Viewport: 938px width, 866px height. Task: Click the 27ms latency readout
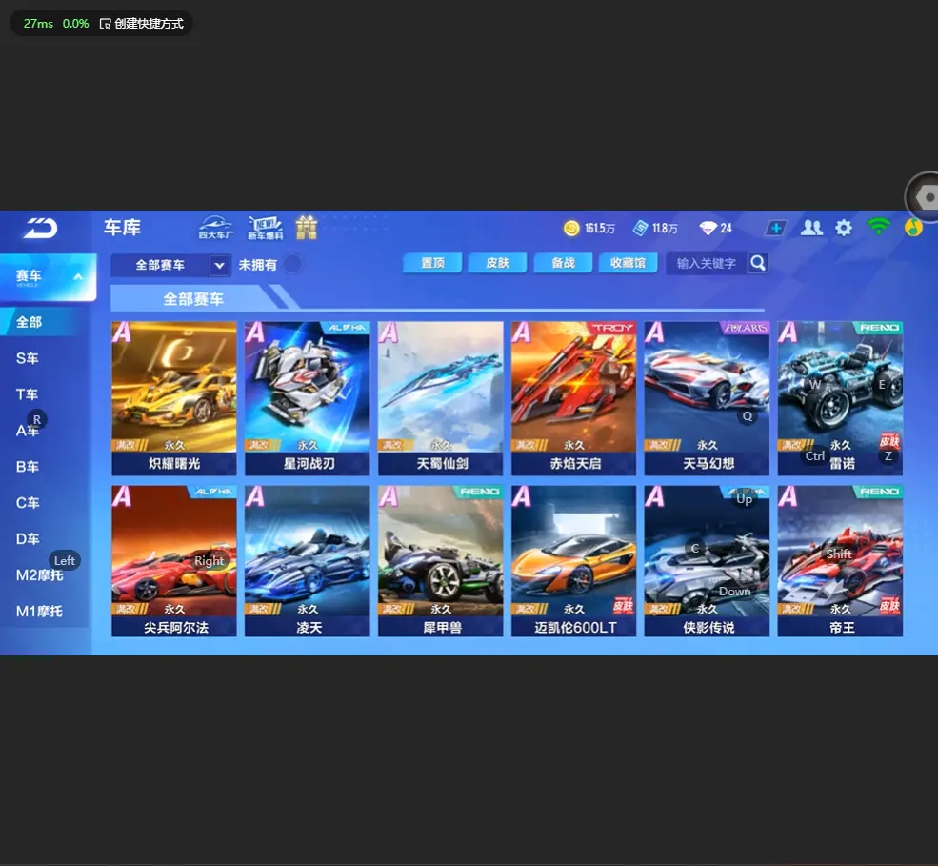tap(38, 23)
